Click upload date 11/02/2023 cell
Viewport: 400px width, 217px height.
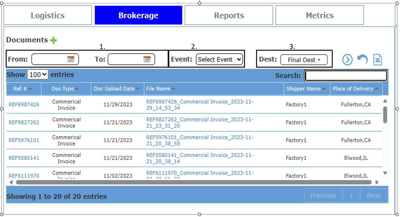point(118,176)
